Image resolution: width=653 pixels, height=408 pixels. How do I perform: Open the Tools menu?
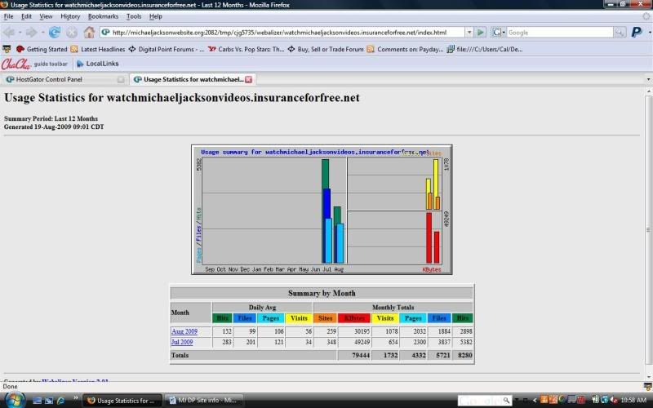pos(134,16)
